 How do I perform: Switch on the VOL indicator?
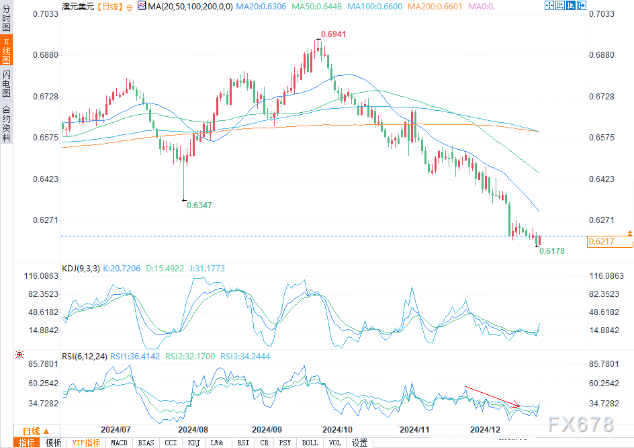(334, 443)
